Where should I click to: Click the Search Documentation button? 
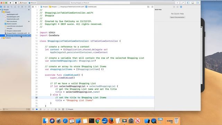pos(177,17)
